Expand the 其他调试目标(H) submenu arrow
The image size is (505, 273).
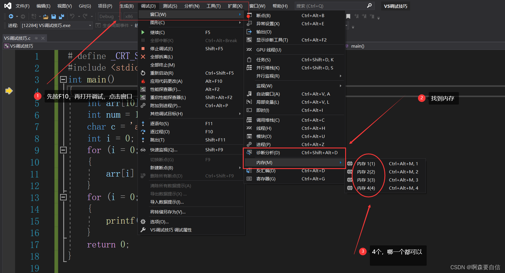240,114
